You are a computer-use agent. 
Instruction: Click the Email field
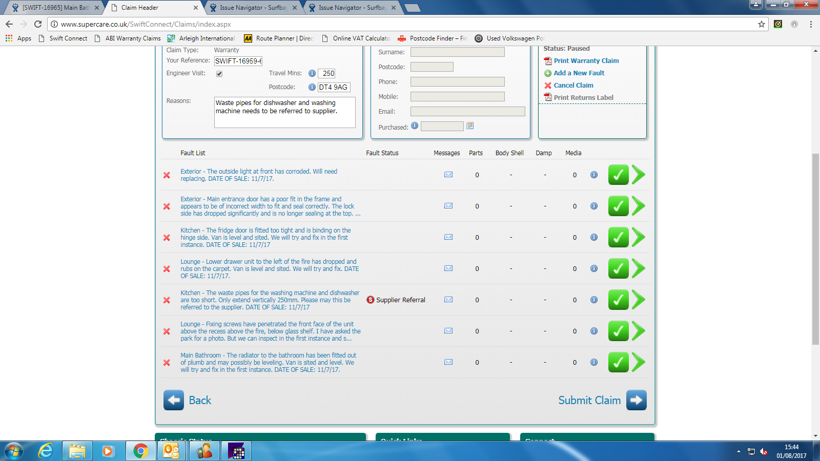[468, 111]
